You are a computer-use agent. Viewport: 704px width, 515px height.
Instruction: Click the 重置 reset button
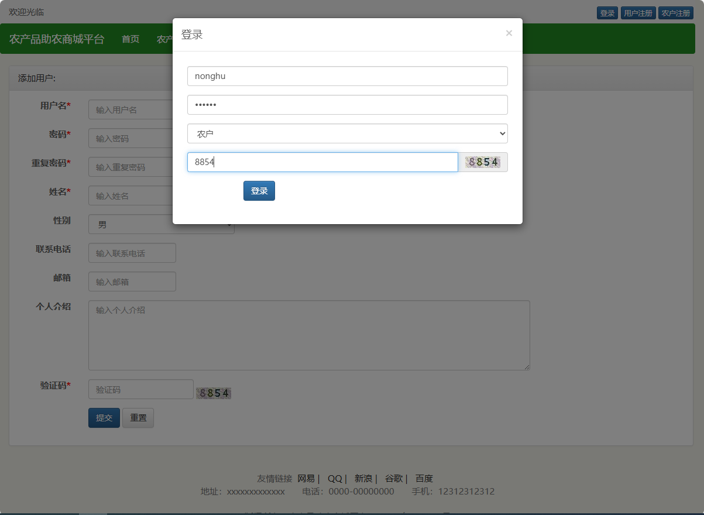click(138, 417)
